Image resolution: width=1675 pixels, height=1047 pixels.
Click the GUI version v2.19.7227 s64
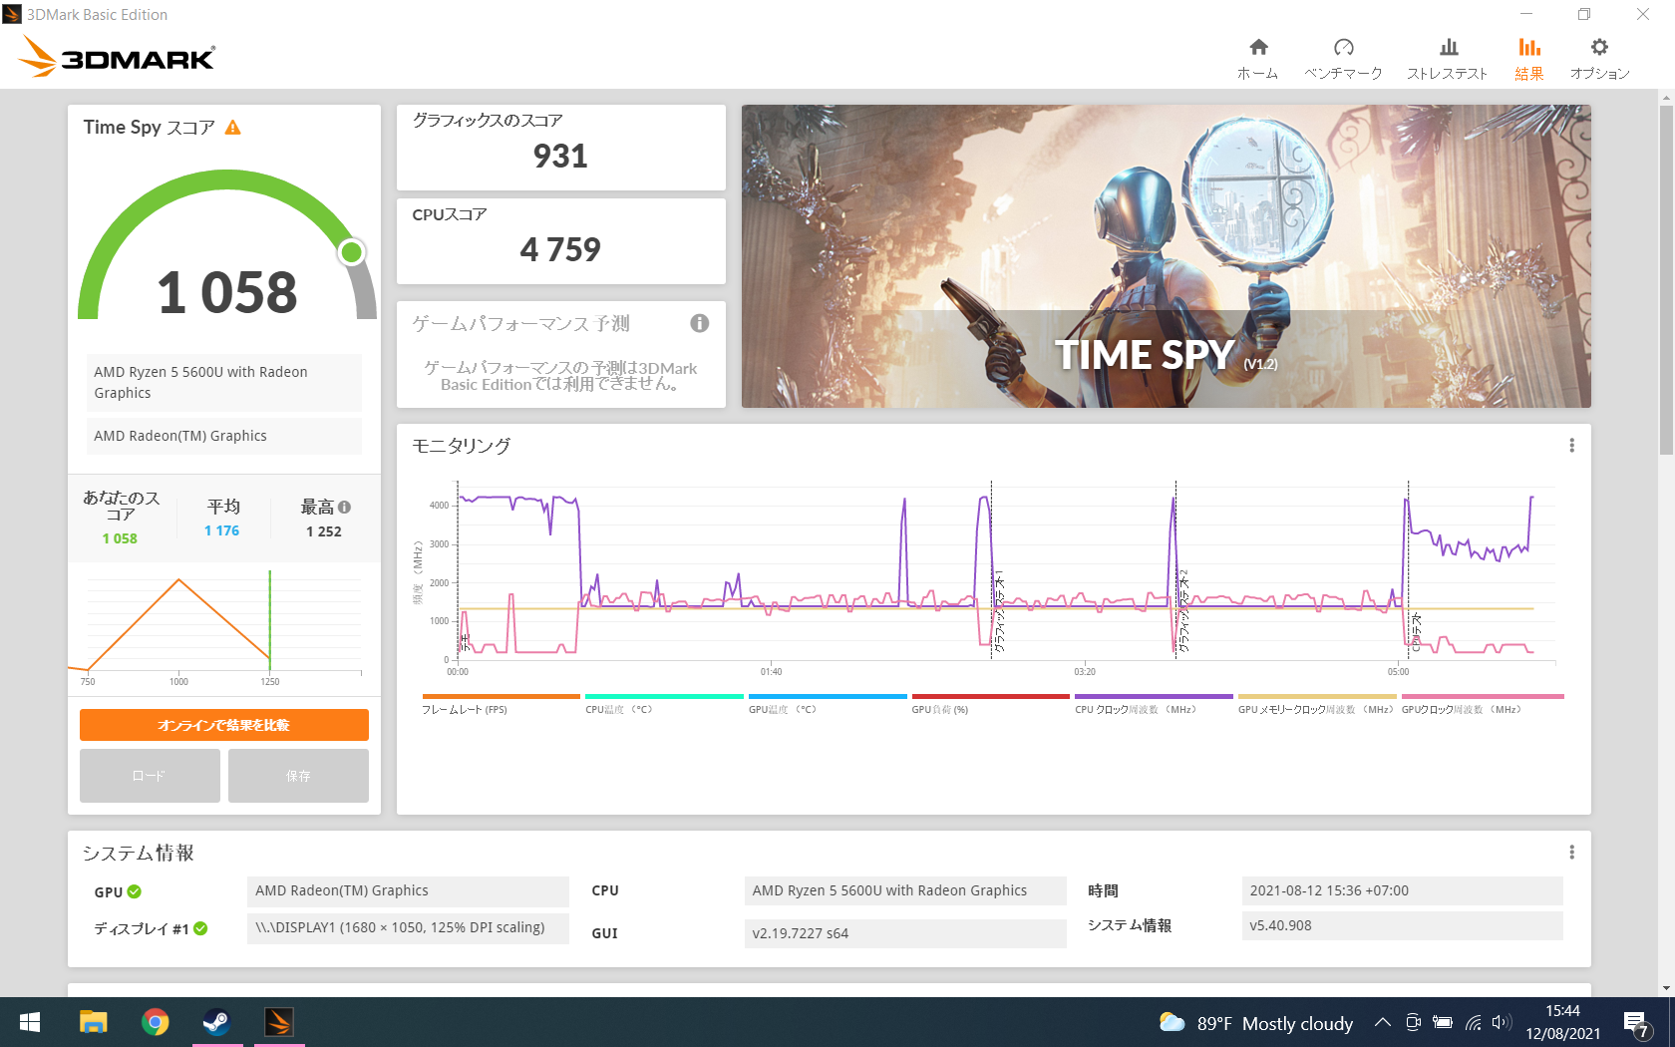coord(905,933)
